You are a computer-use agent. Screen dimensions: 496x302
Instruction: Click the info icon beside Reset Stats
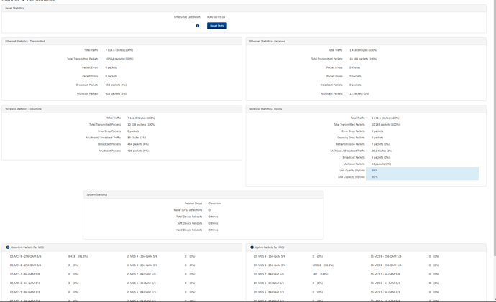pyautogui.click(x=198, y=26)
